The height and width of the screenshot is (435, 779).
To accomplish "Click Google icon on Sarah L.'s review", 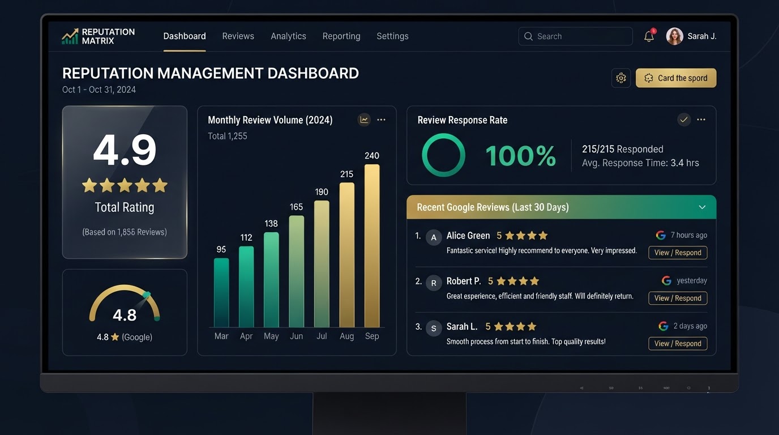I will pyautogui.click(x=664, y=326).
